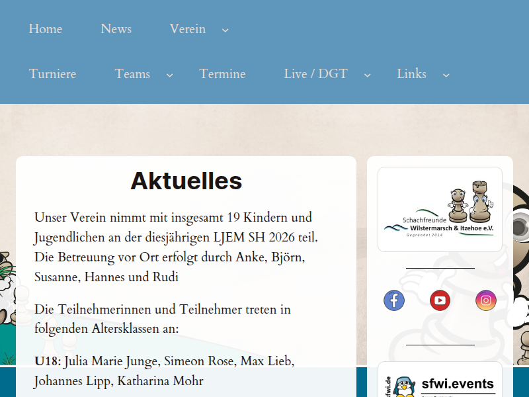Click the Aktuelles heading
The width and height of the screenshot is (529, 397).
coord(186,181)
